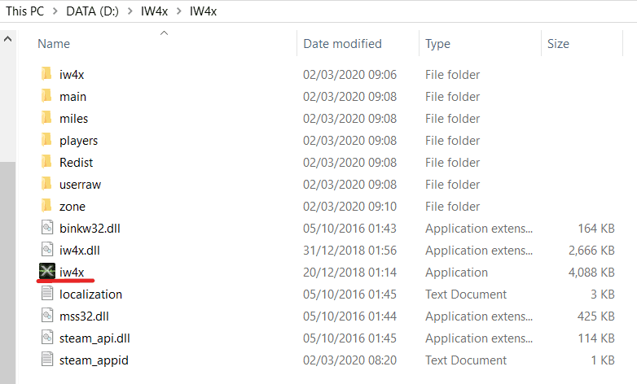Select the Redist folder icon
This screenshot has height=384, width=637.
coord(46,162)
